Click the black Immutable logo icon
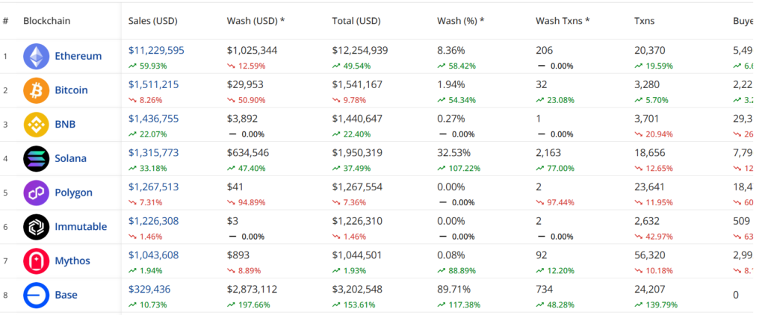 click(36, 226)
